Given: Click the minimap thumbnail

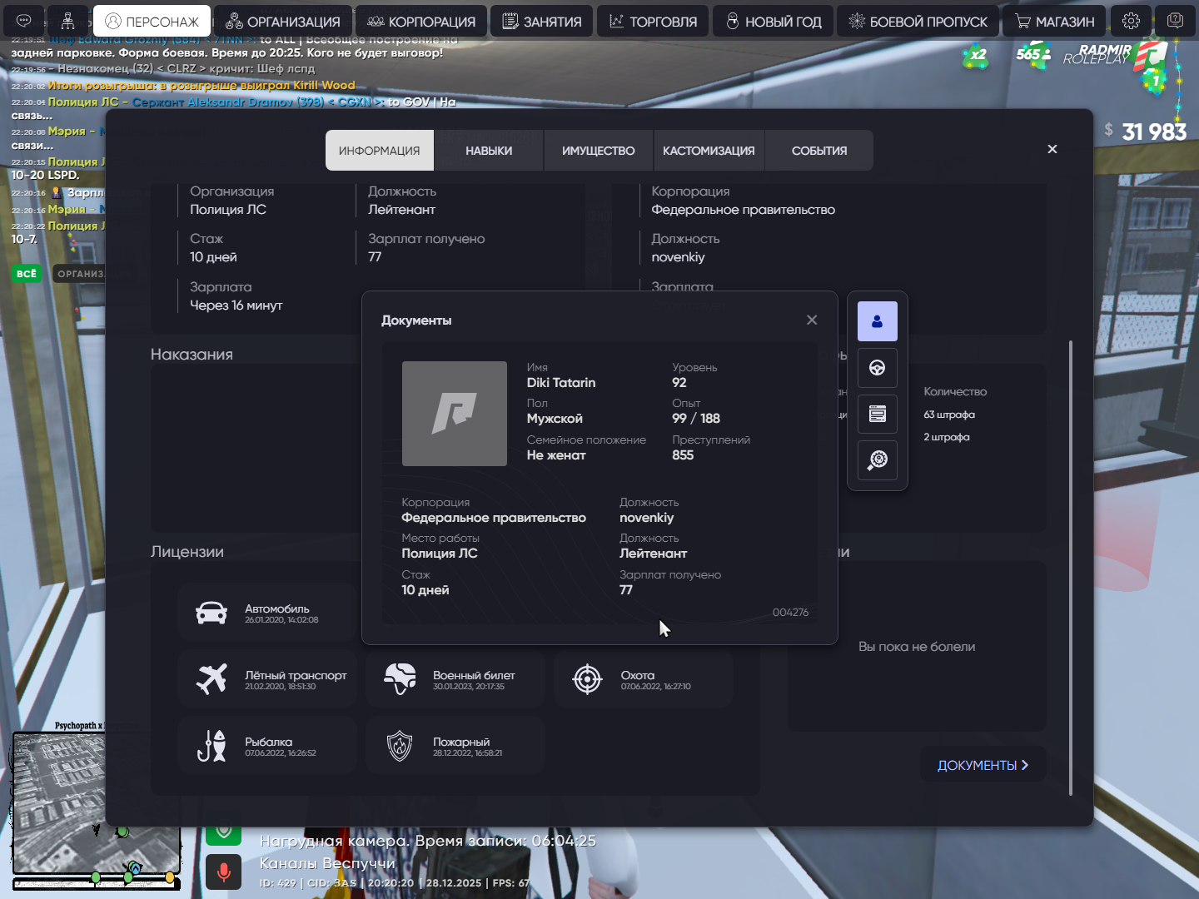Looking at the screenshot, I should coord(96,801).
